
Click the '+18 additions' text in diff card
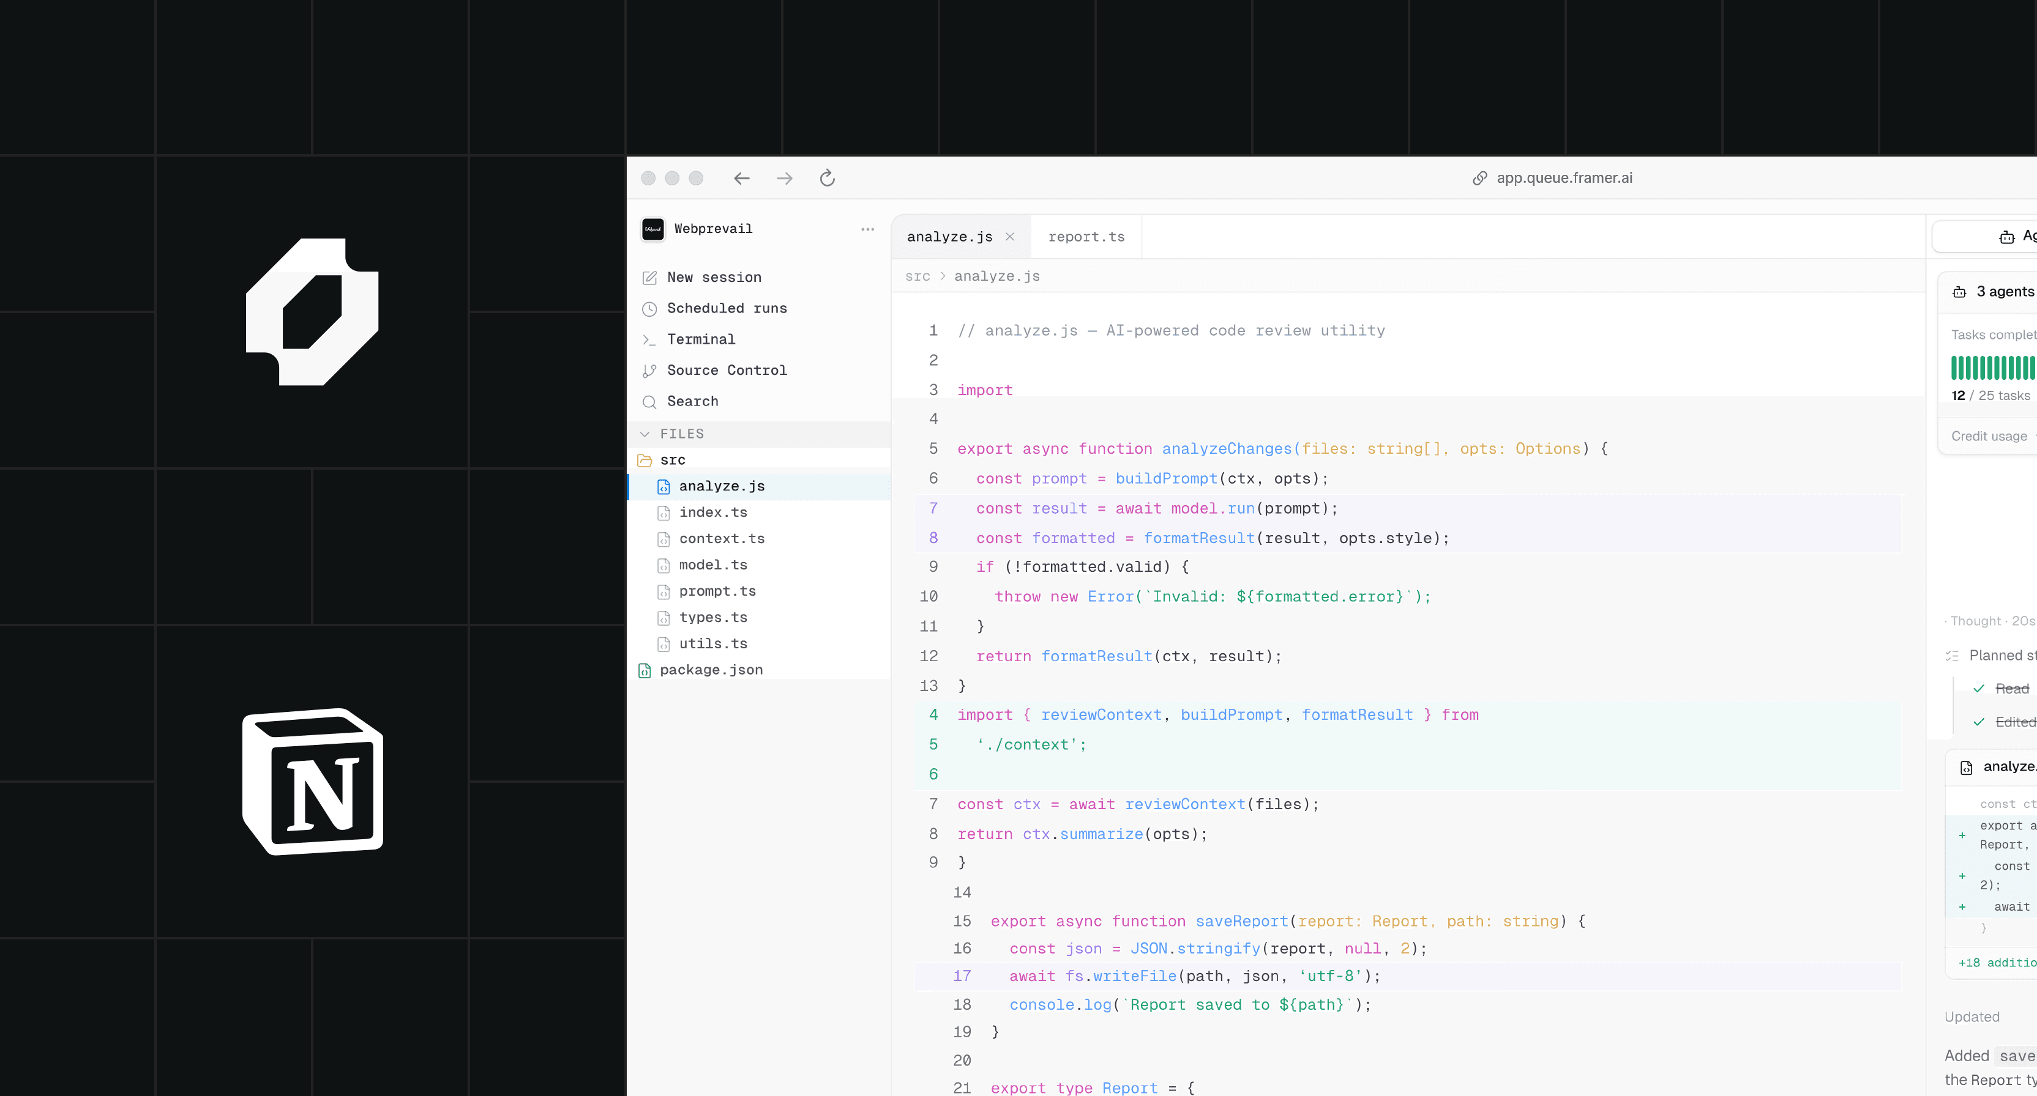point(1997,963)
